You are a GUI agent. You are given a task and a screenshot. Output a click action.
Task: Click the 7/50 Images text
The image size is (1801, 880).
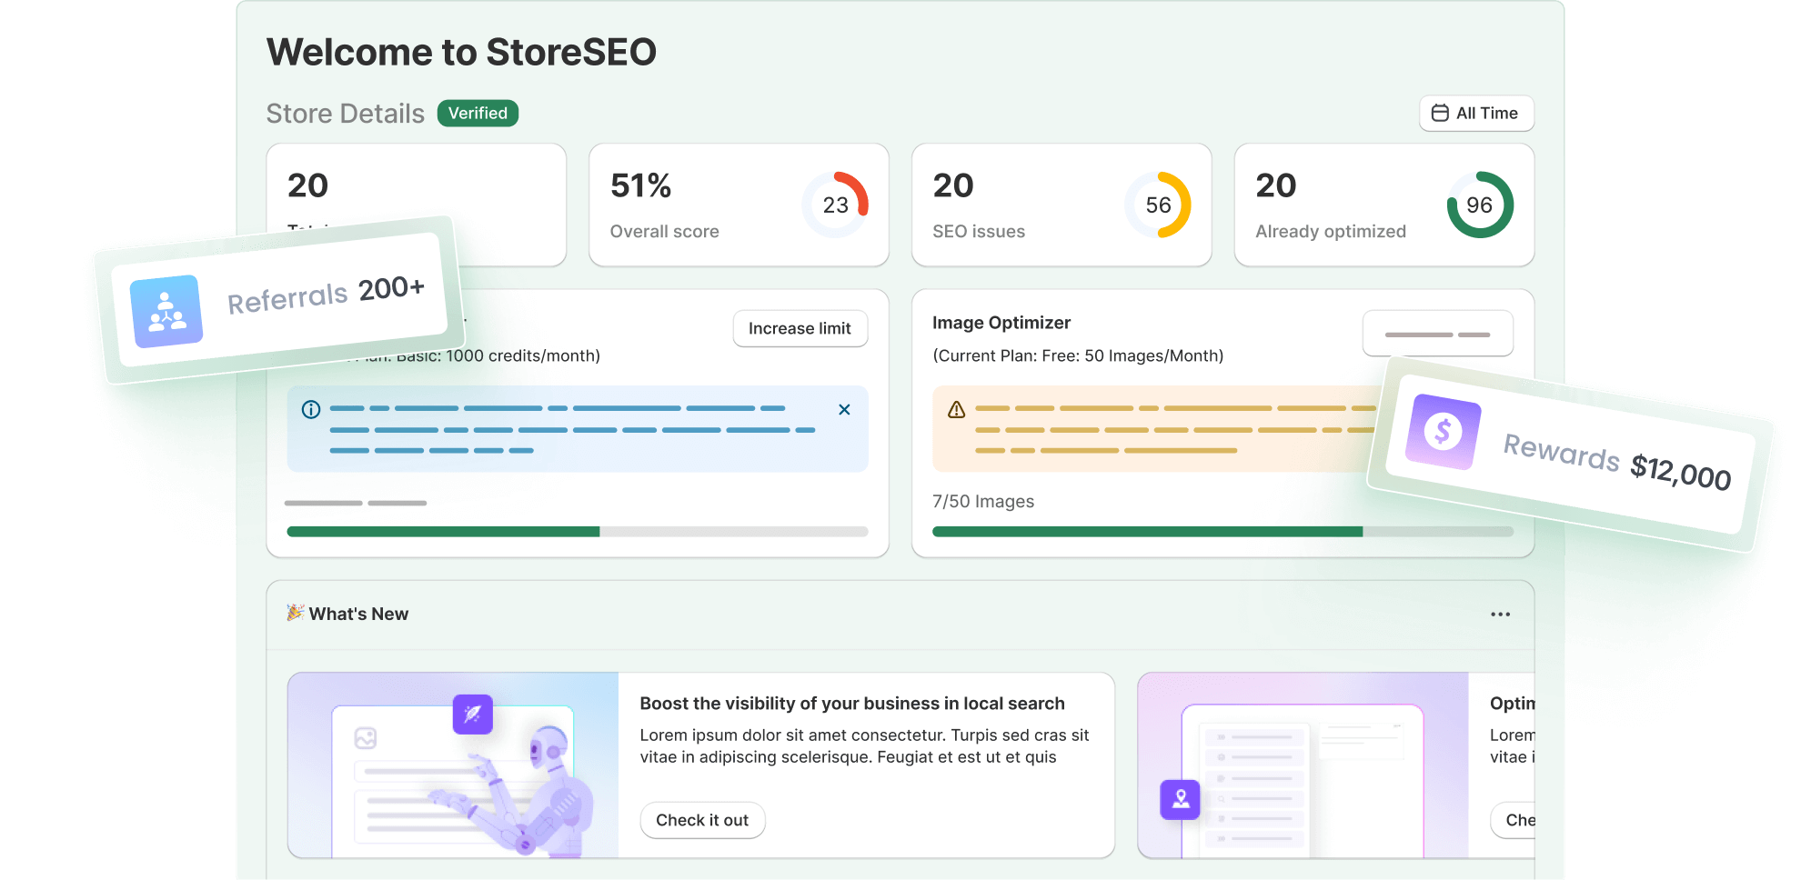(x=983, y=502)
